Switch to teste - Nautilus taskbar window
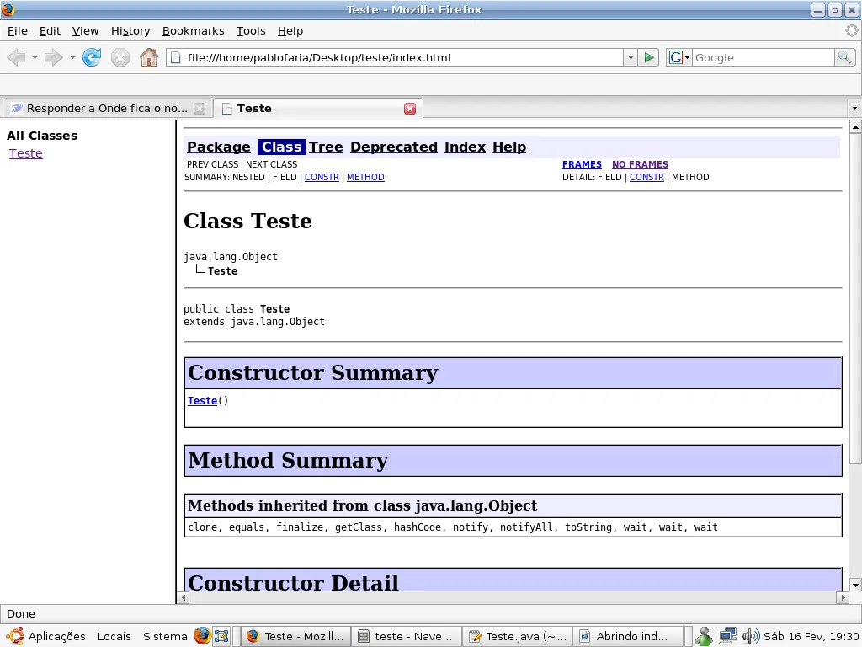 point(407,637)
